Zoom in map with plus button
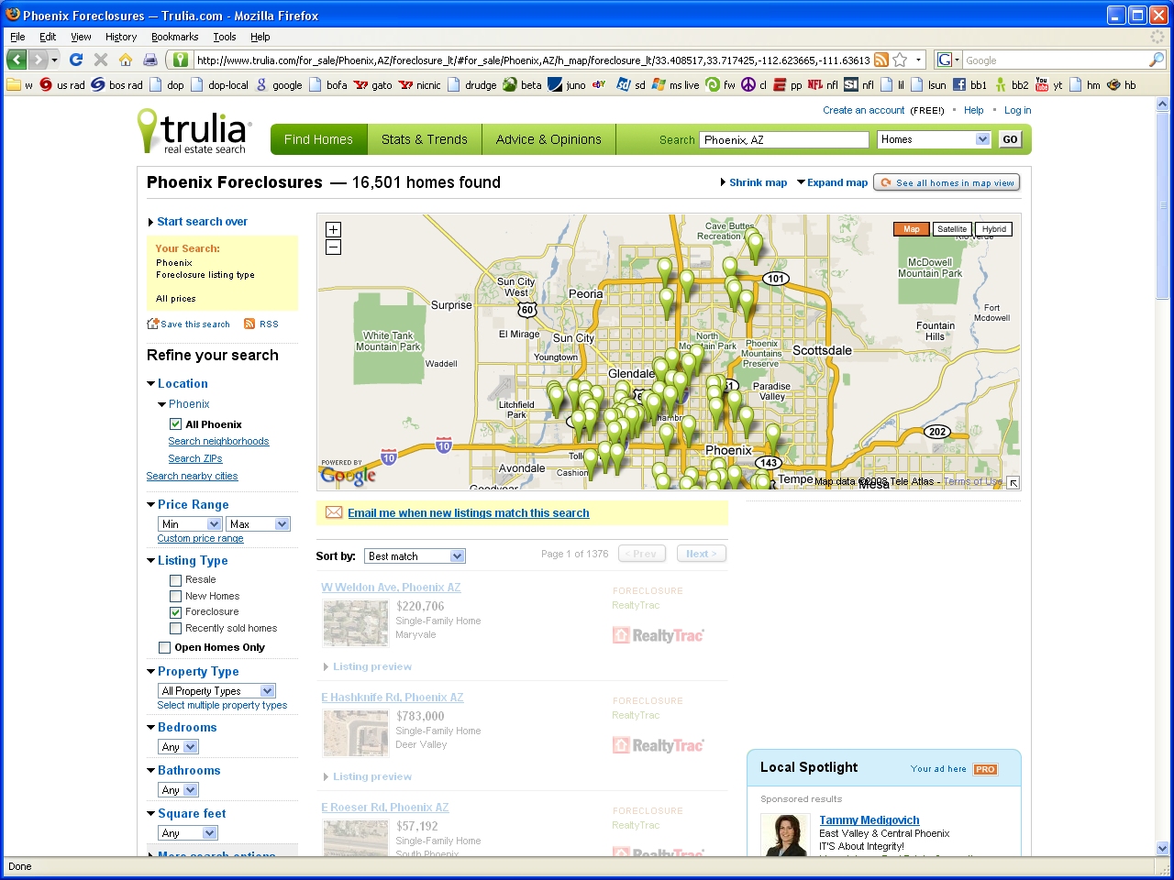Viewport: 1174px width, 880px height. pos(333,229)
